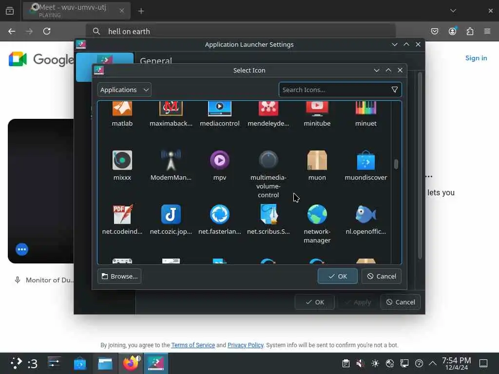Image resolution: width=499 pixels, height=374 pixels.
Task: Open the brightness tray icon
Action: click(x=375, y=363)
